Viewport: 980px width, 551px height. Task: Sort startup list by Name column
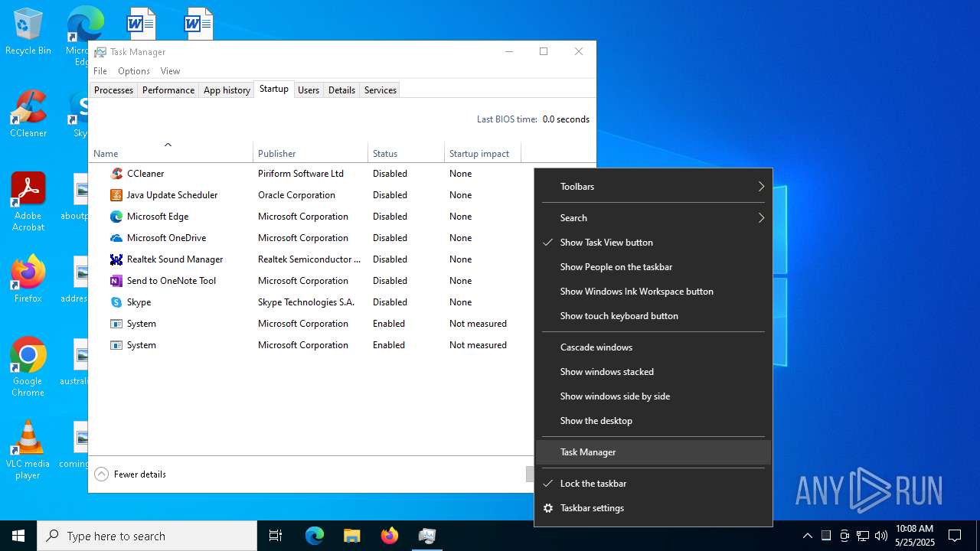tap(170, 153)
